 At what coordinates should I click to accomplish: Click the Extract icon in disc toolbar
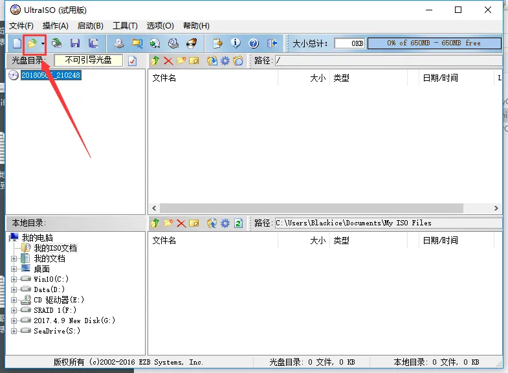coord(212,61)
